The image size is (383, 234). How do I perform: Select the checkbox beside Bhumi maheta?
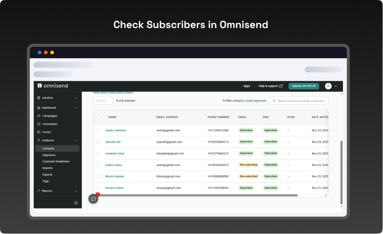[x=98, y=176]
